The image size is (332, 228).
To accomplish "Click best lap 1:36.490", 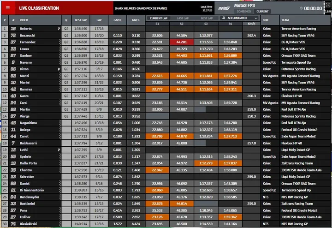I will (81, 29).
